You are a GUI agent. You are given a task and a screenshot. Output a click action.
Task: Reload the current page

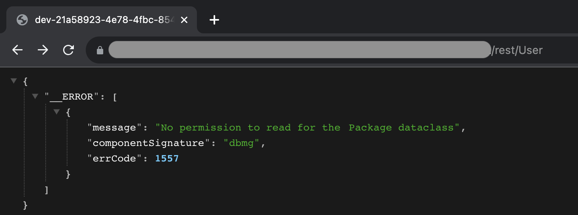(x=69, y=50)
